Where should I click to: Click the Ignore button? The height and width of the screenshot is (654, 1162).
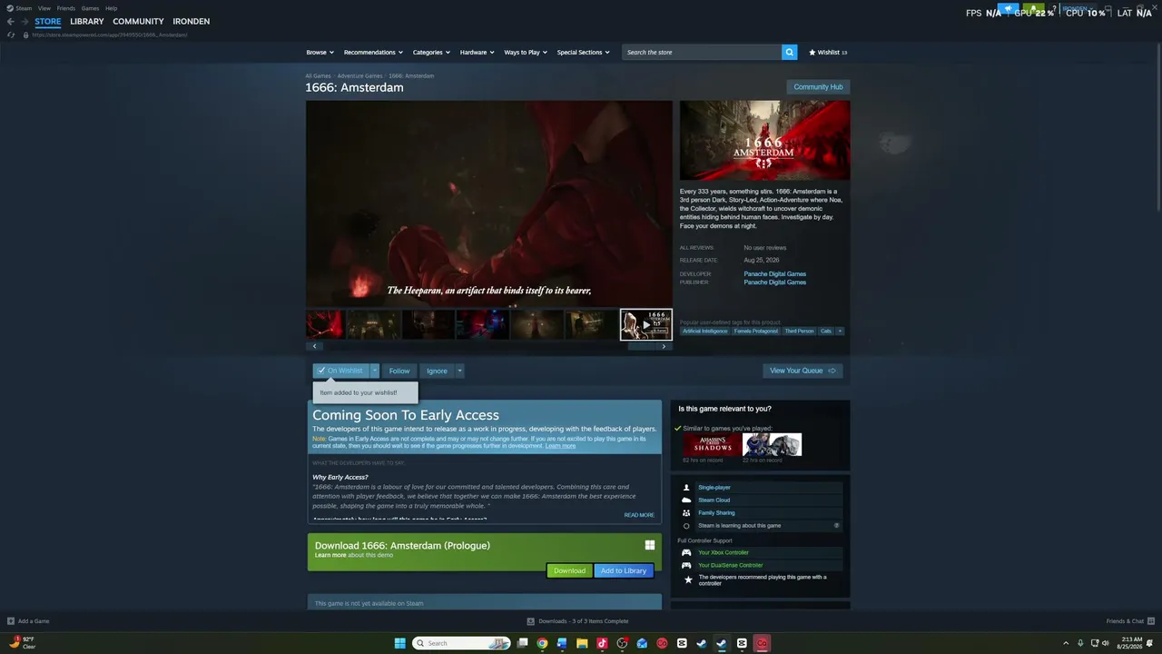[x=437, y=371]
